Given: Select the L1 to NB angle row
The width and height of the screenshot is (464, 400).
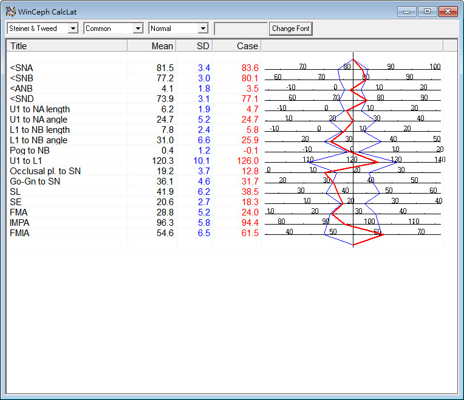Looking at the screenshot, I should point(38,140).
